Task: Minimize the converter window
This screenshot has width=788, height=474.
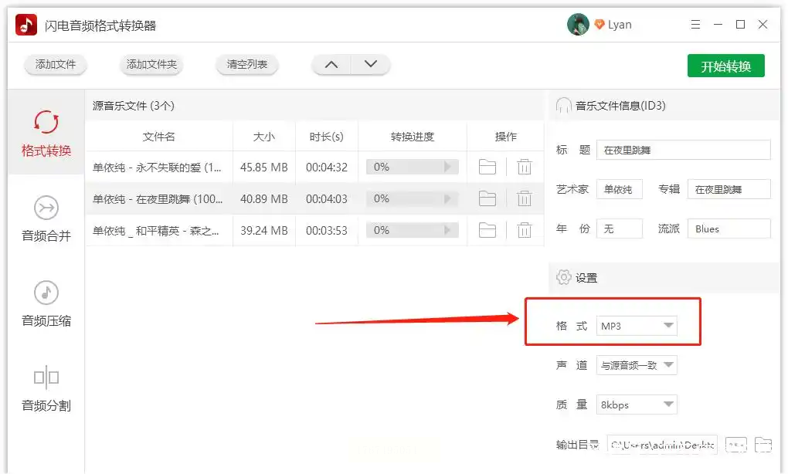Action: (718, 25)
